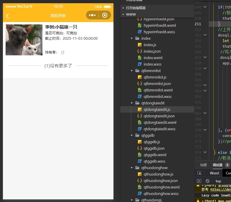Viewport: 231px width, 202px height.
Task: Collapse the qtbmnmlist folder
Action: click(x=132, y=71)
